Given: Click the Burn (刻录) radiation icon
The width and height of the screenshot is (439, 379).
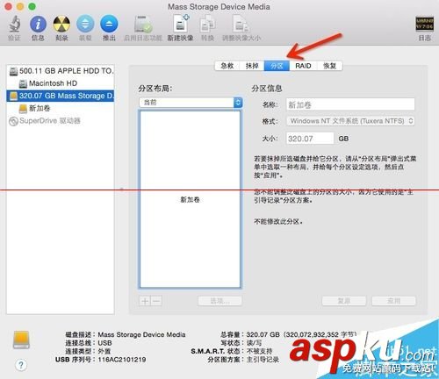Looking at the screenshot, I should pyautogui.click(x=61, y=25).
